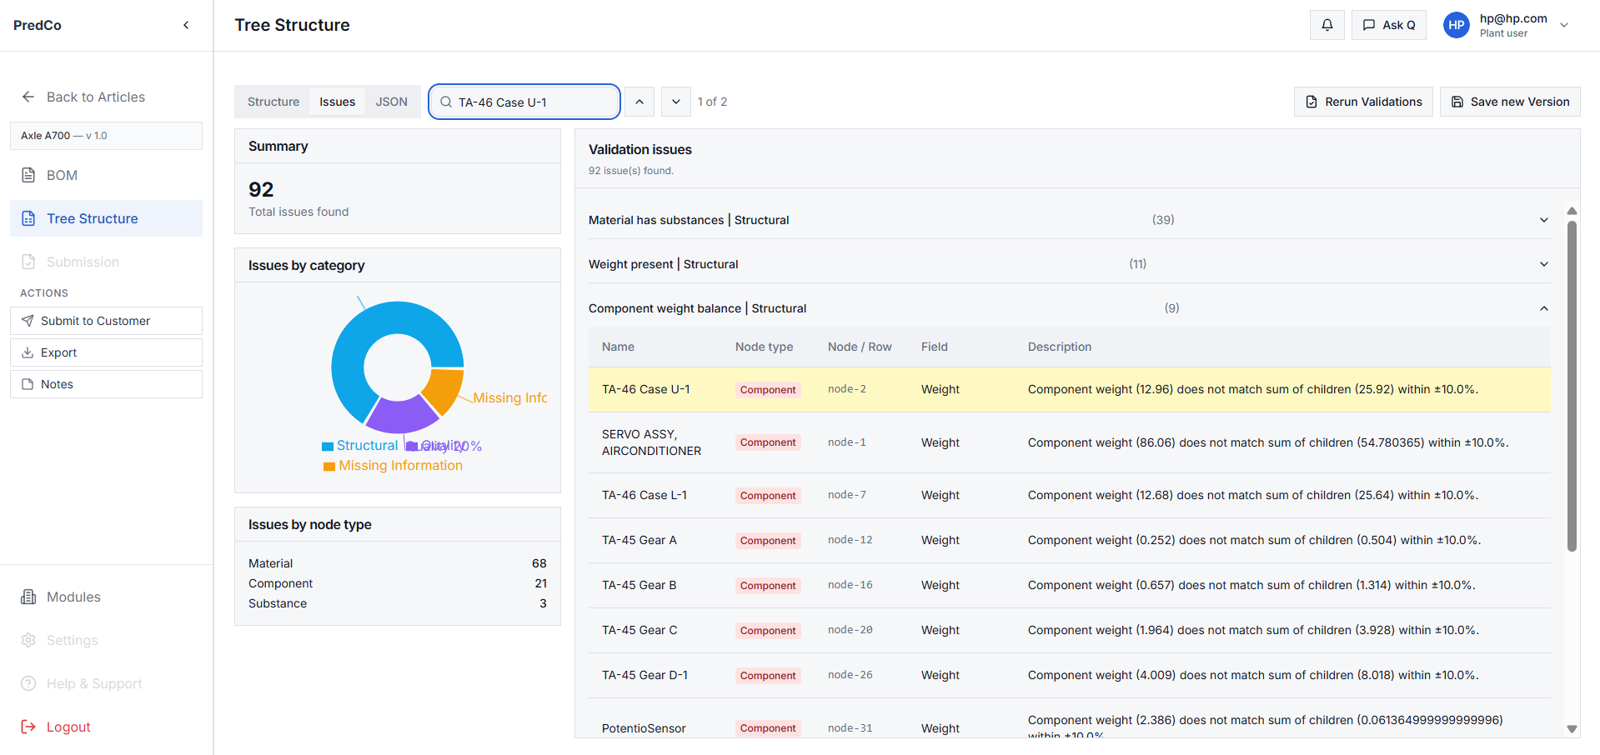The width and height of the screenshot is (1600, 755).
Task: Select the TA-46 Case L-1 row
Action: point(1070,495)
